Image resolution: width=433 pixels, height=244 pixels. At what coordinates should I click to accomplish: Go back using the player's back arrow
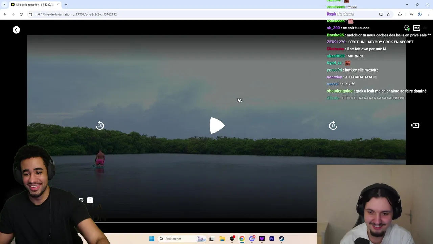pos(16,30)
